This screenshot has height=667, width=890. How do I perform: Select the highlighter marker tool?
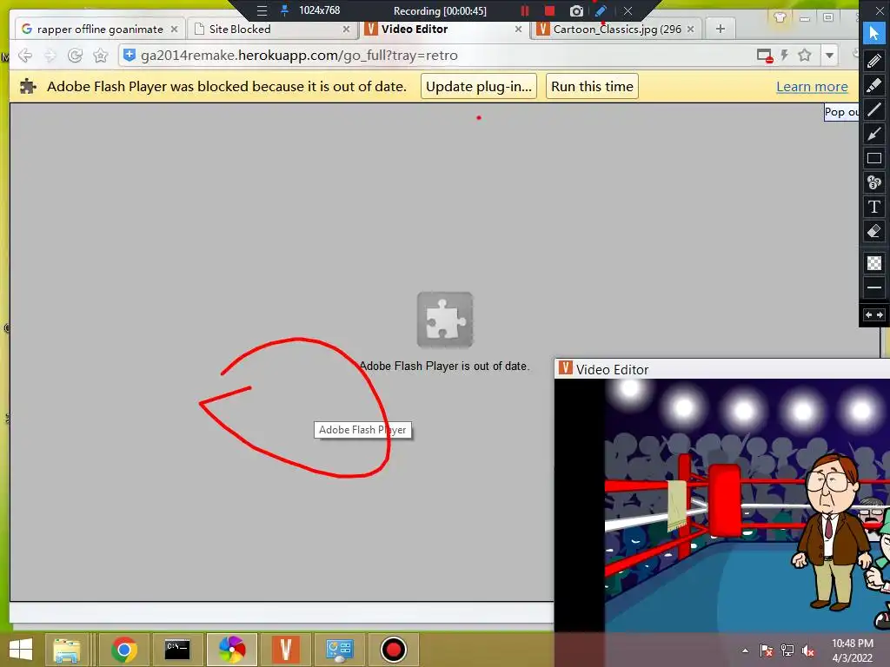pyautogui.click(x=874, y=85)
